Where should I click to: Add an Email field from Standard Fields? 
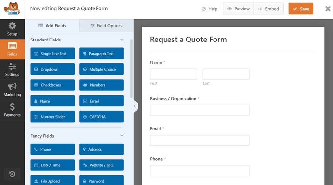tap(101, 101)
